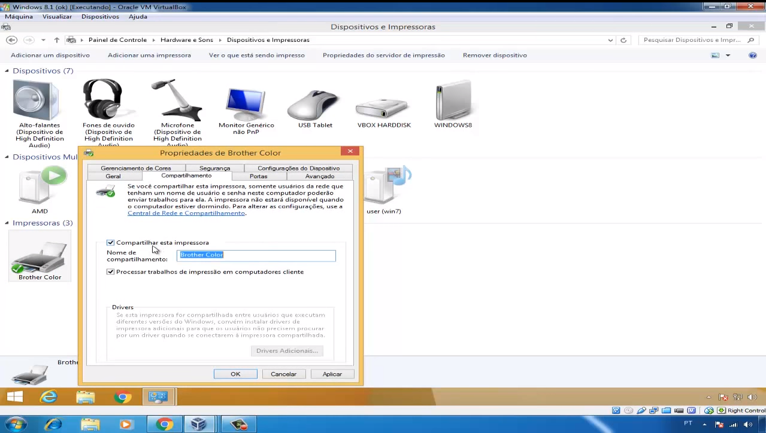The height and width of the screenshot is (433, 766).
Task: Click the Aplicar button
Action: [332, 374]
